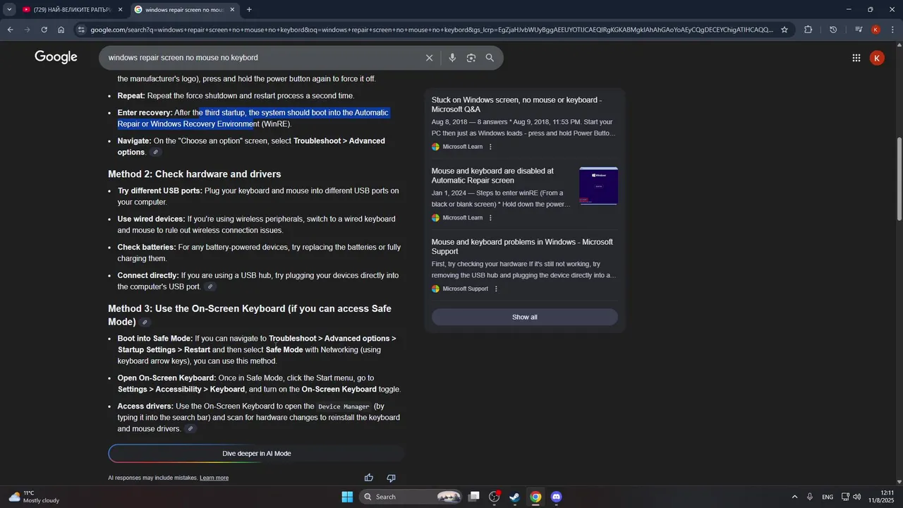
Task: Select the windows repair screen tab
Action: click(x=184, y=9)
